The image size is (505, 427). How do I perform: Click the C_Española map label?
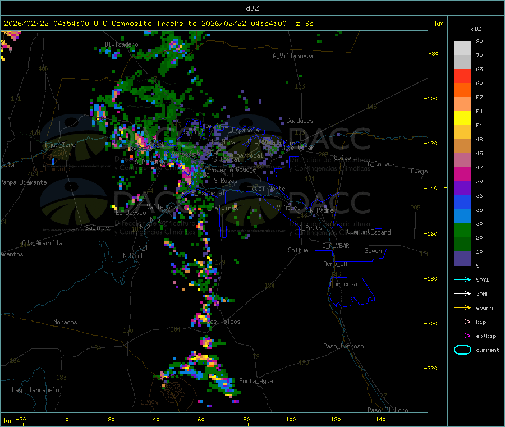(x=242, y=130)
